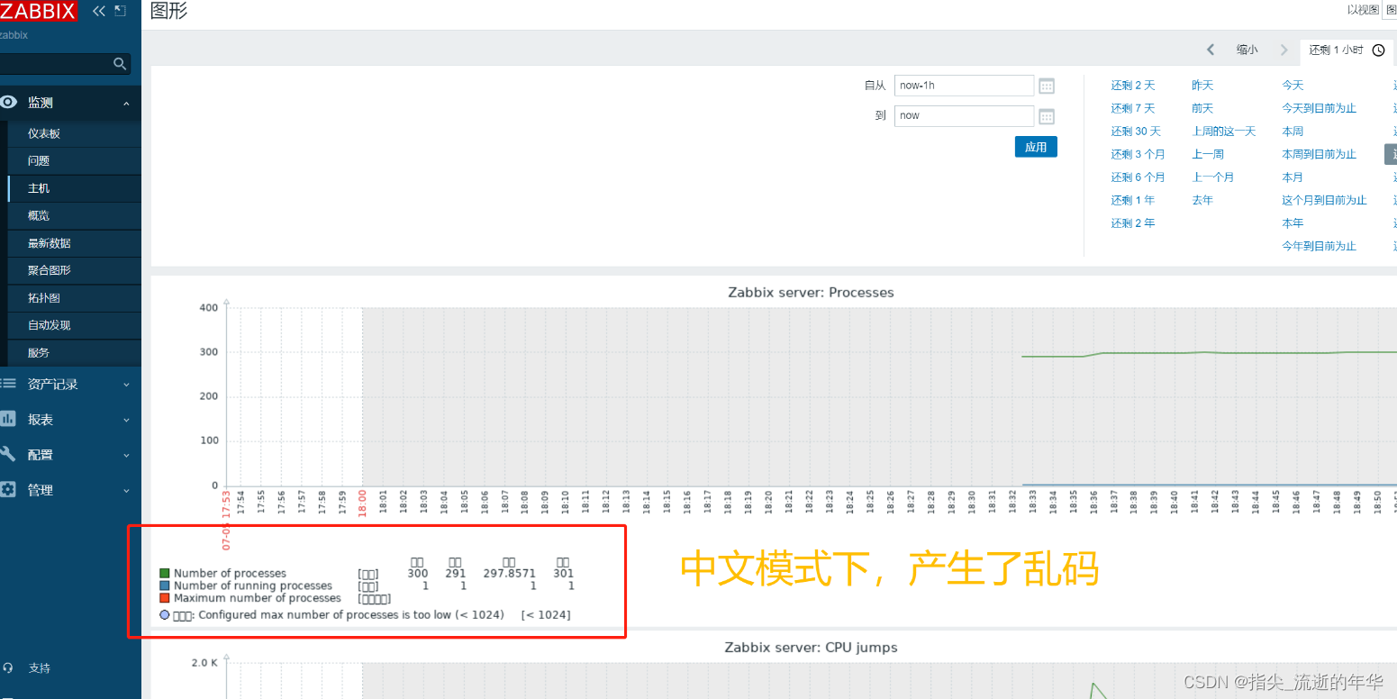Open 问题 in sidebar
Image resolution: width=1397 pixels, height=699 pixels.
tap(39, 161)
